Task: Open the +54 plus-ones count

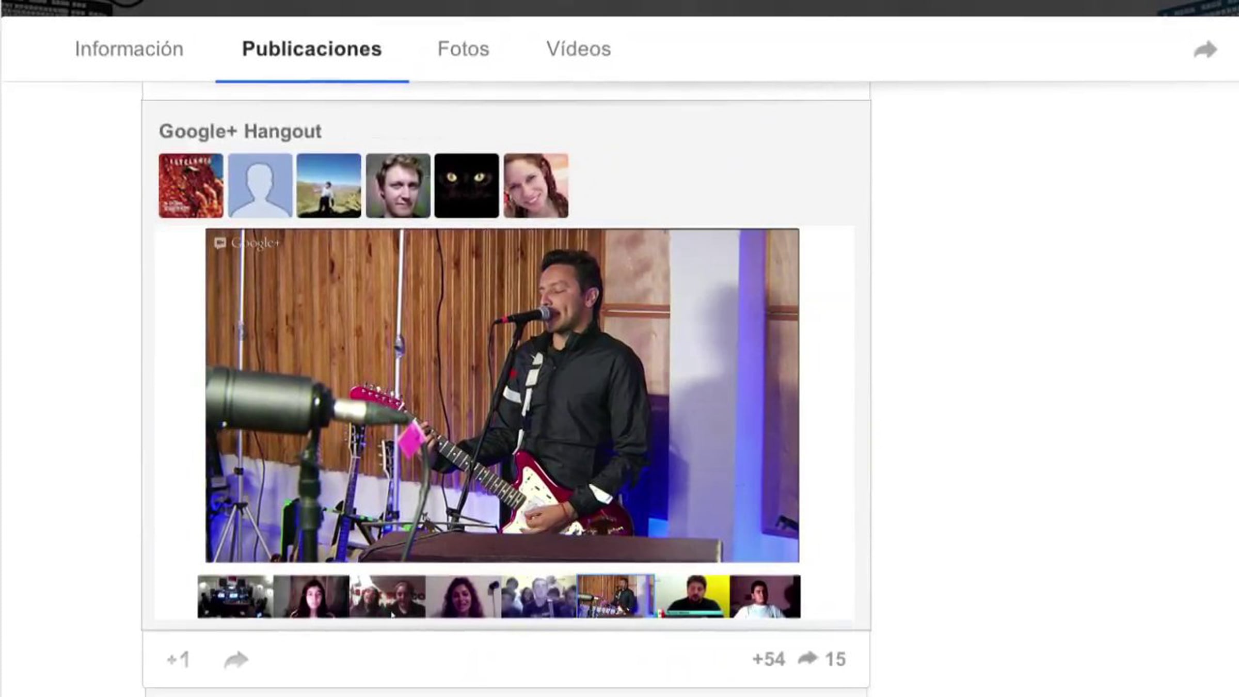Action: click(768, 659)
